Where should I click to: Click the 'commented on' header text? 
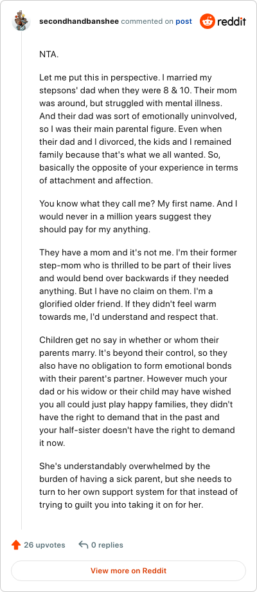[x=147, y=21]
